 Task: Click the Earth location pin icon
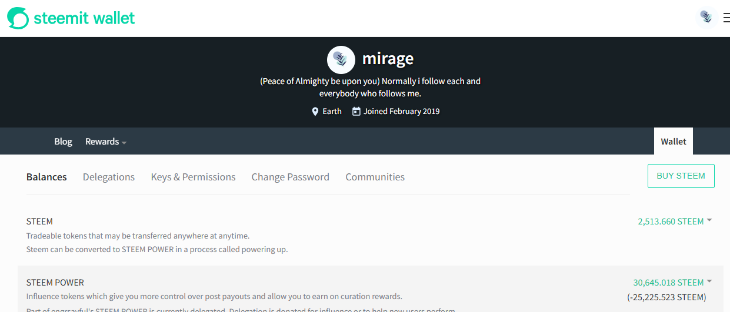pyautogui.click(x=315, y=111)
